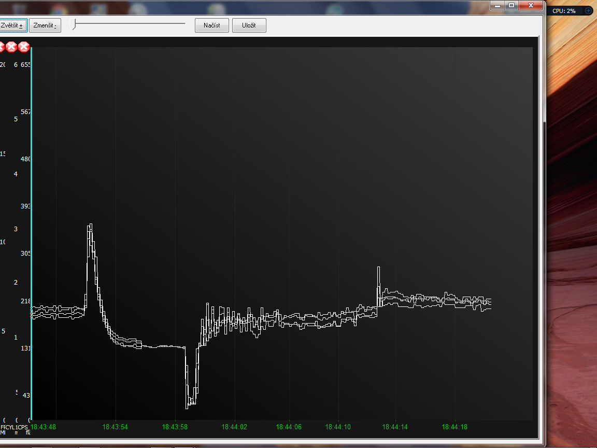Click the highest spike peak on the graph
597x448 pixels.
point(91,225)
